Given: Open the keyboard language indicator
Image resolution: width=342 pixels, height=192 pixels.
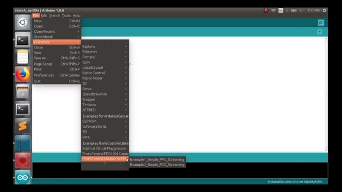Looking at the screenshot, I should pyautogui.click(x=281, y=11).
